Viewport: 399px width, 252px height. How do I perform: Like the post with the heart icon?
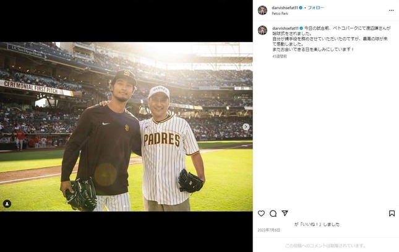point(261,214)
